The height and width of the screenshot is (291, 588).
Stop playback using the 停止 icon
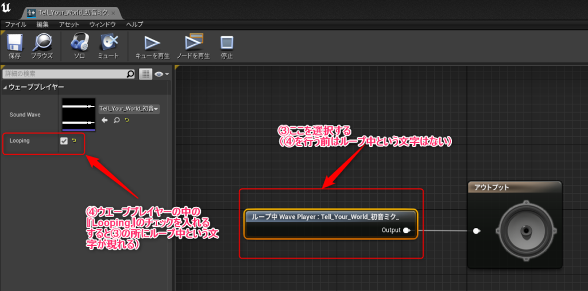click(227, 45)
